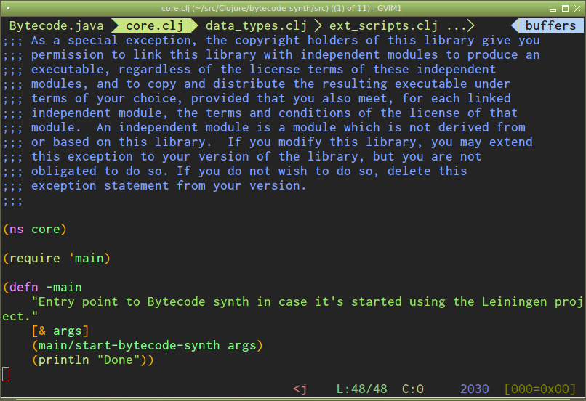This screenshot has height=401, width=586.
Task: Place cursor on the (ns core) line
Action: pos(35,229)
